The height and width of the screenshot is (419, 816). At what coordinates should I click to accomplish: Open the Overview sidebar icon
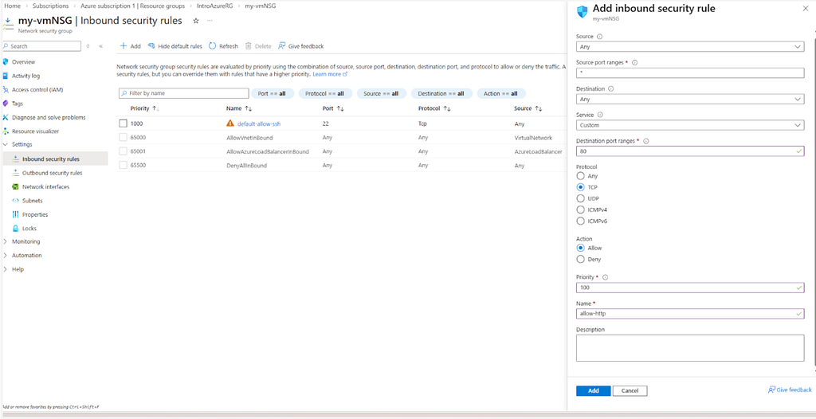(6, 62)
